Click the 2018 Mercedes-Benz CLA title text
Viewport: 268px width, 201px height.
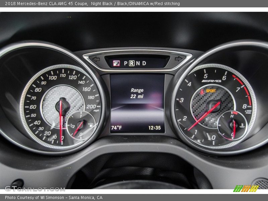pos(47,4)
